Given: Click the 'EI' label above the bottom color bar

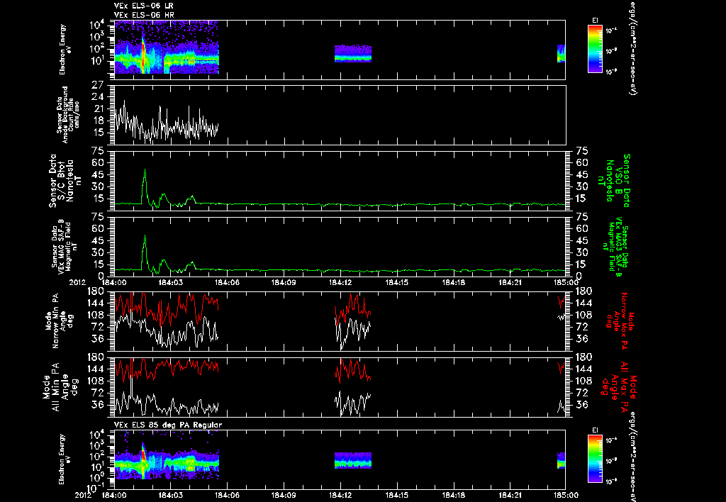Looking at the screenshot, I should coord(595,430).
